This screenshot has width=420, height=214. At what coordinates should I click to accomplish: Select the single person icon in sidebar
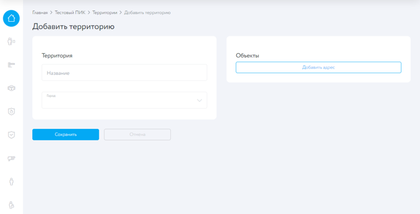(x=11, y=181)
